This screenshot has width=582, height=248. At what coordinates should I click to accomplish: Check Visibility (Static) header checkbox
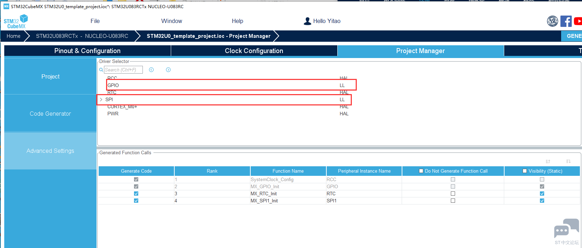pyautogui.click(x=525, y=171)
